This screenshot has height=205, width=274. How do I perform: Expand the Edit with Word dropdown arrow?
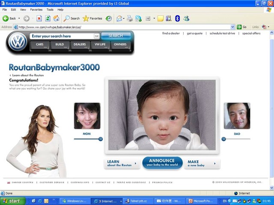coord(154,18)
